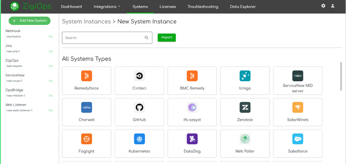The image size is (346, 164).
Task: Select the ifs-assyst icon
Action: pos(192,107)
